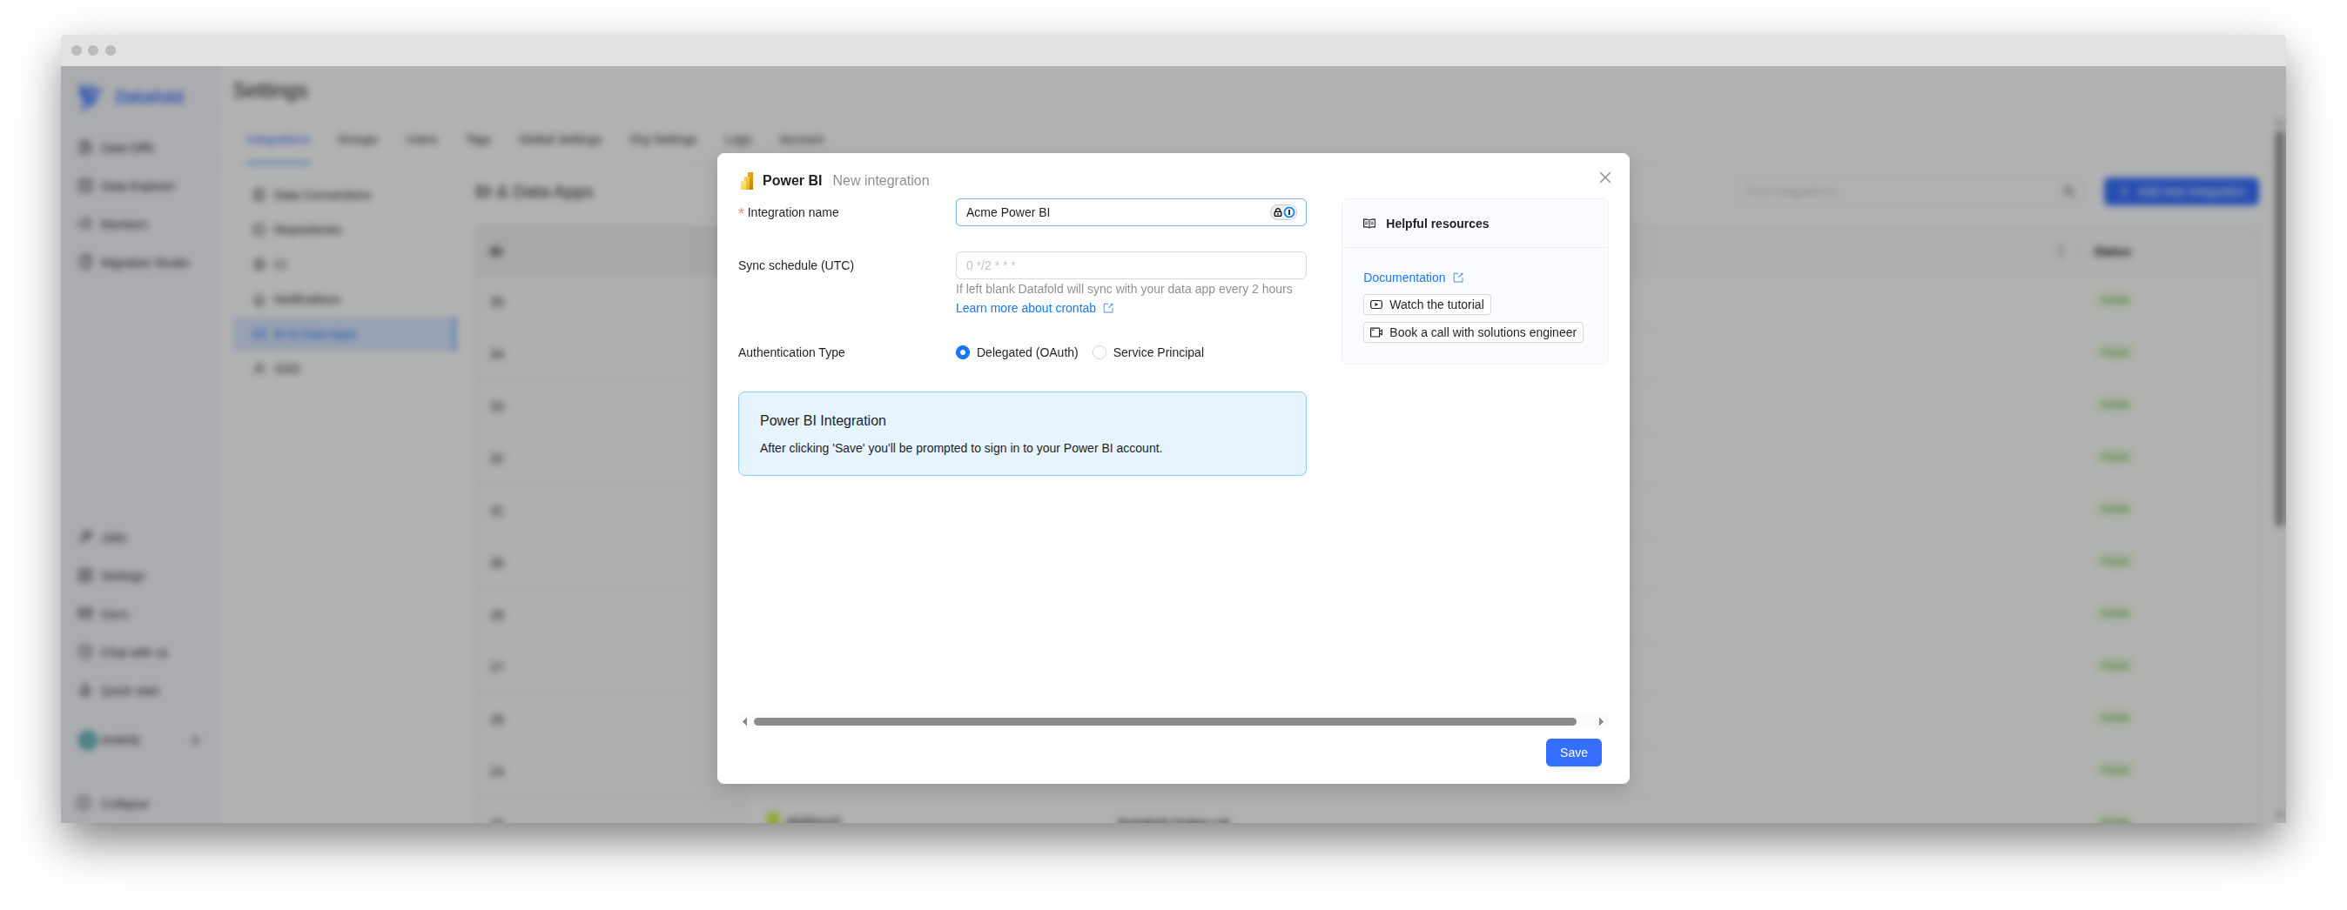Close the Power BI integration dialog
The image size is (2347, 910).
(x=1604, y=177)
